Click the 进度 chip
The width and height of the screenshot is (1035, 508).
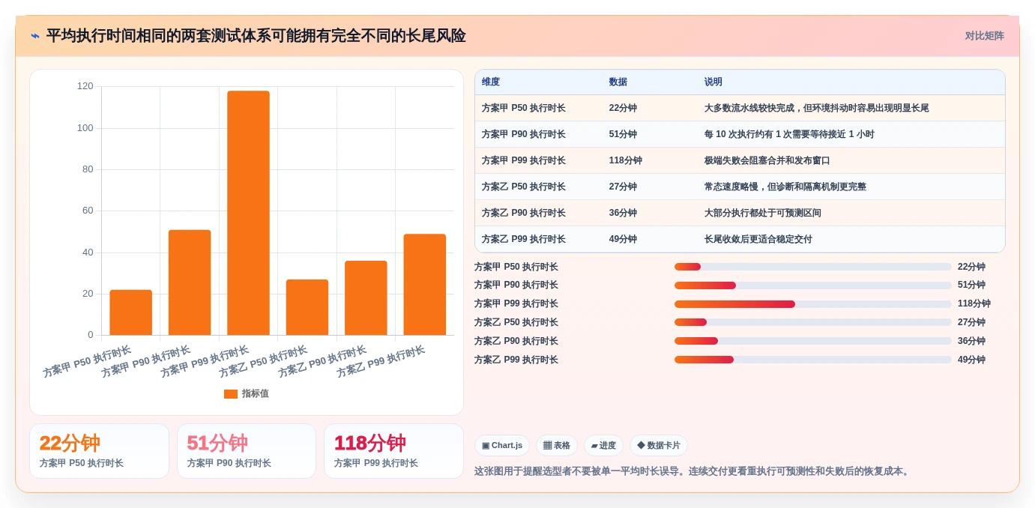coord(603,446)
